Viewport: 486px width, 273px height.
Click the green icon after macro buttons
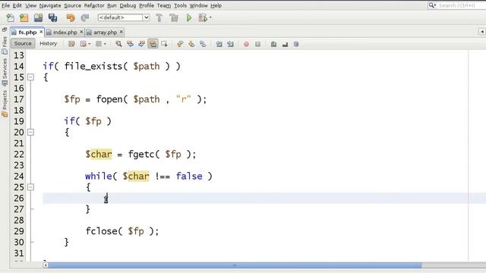click(x=273, y=44)
